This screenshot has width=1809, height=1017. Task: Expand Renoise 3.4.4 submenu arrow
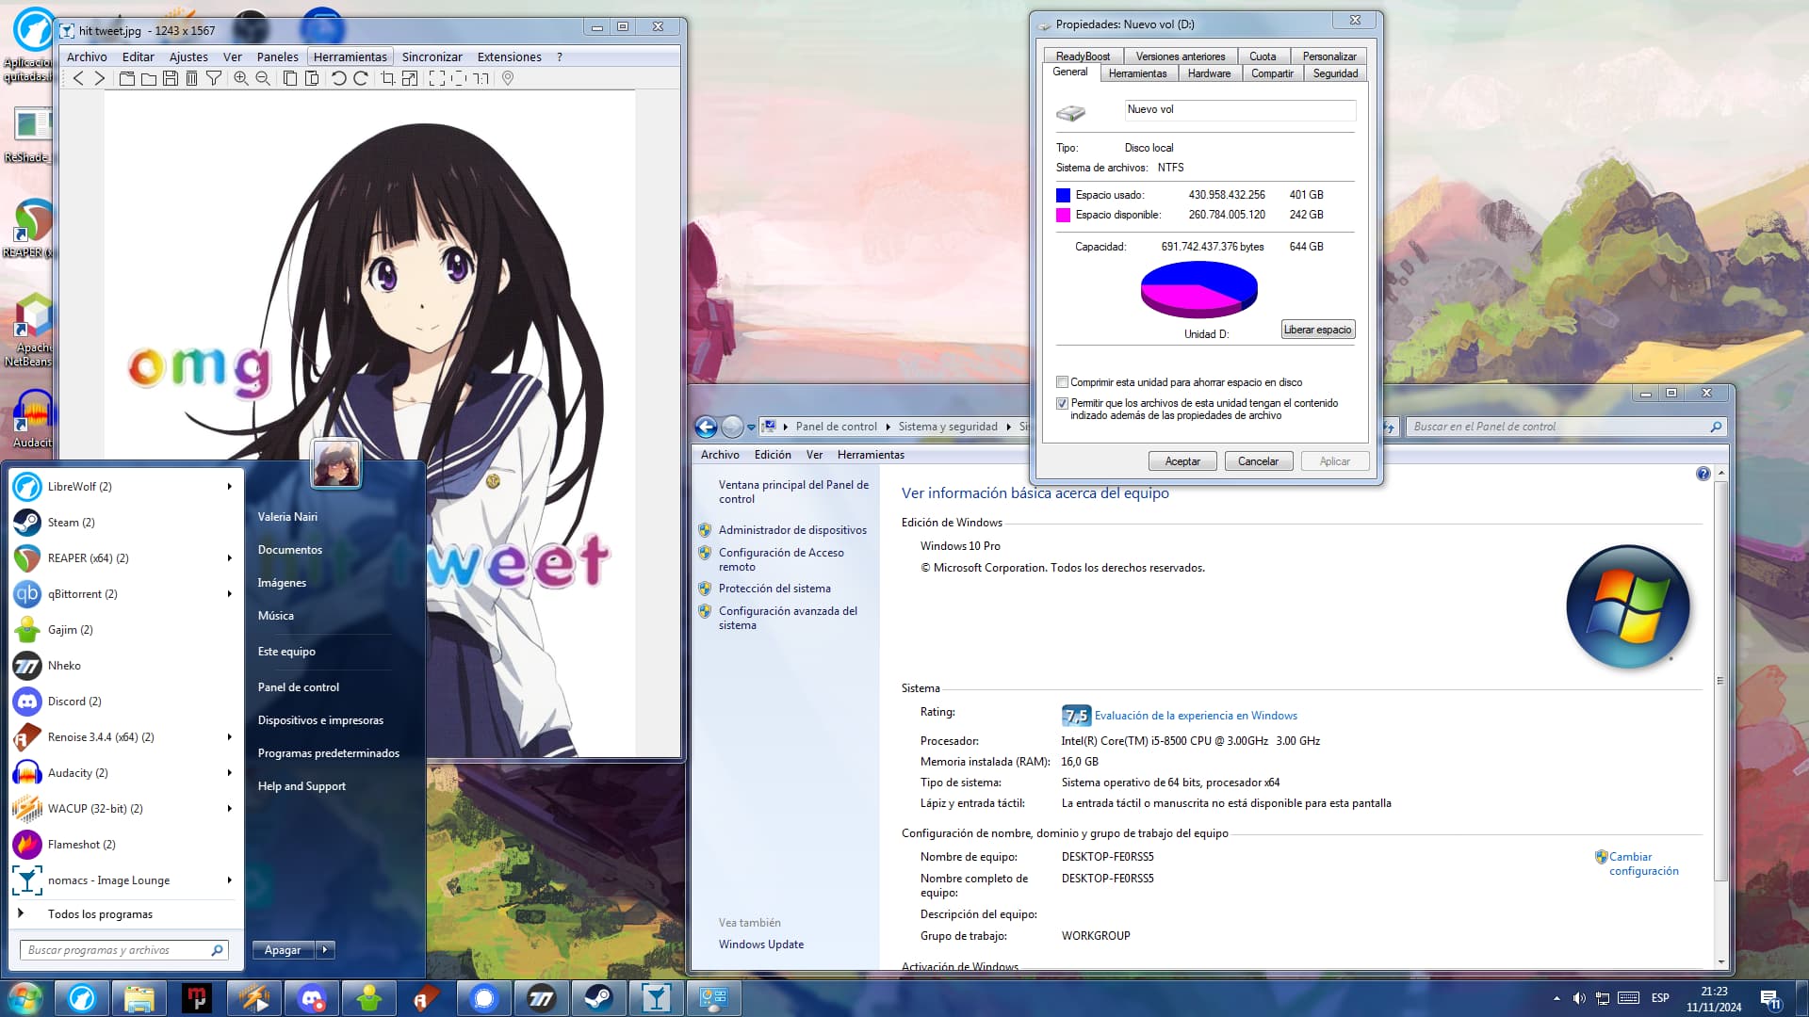tap(229, 737)
